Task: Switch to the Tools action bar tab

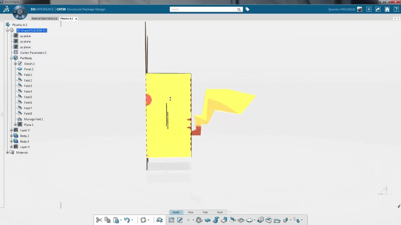Action: (205, 212)
